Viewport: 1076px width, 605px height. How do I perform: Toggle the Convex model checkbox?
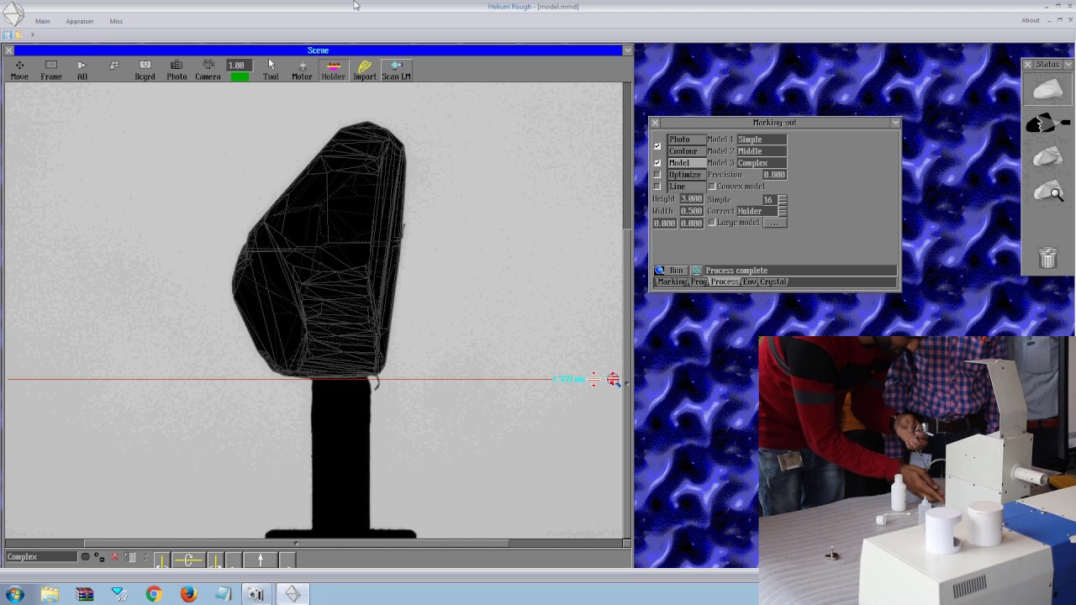coord(712,187)
